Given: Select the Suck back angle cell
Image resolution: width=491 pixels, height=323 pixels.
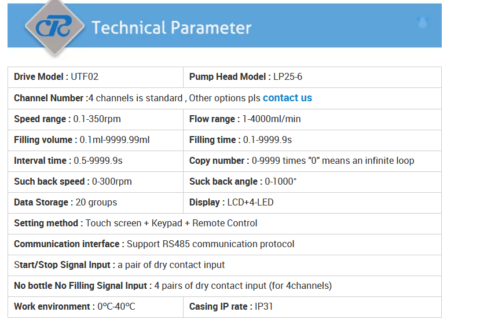Looking at the screenshot, I should click(312, 182).
